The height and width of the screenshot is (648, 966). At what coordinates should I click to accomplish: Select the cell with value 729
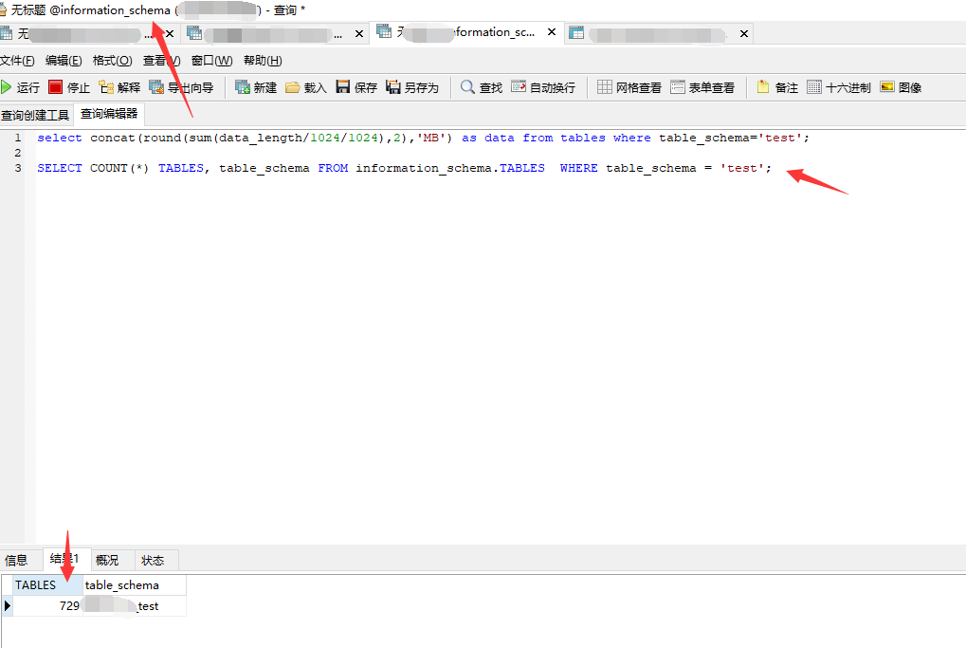coord(47,606)
